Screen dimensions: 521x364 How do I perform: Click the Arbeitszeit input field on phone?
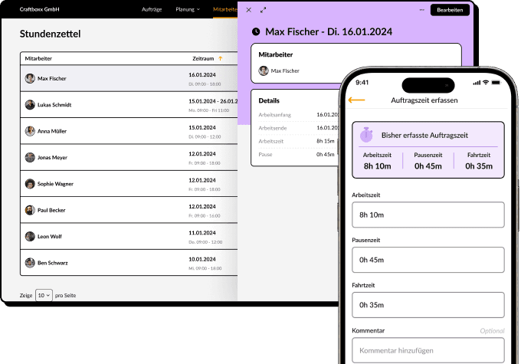428,215
